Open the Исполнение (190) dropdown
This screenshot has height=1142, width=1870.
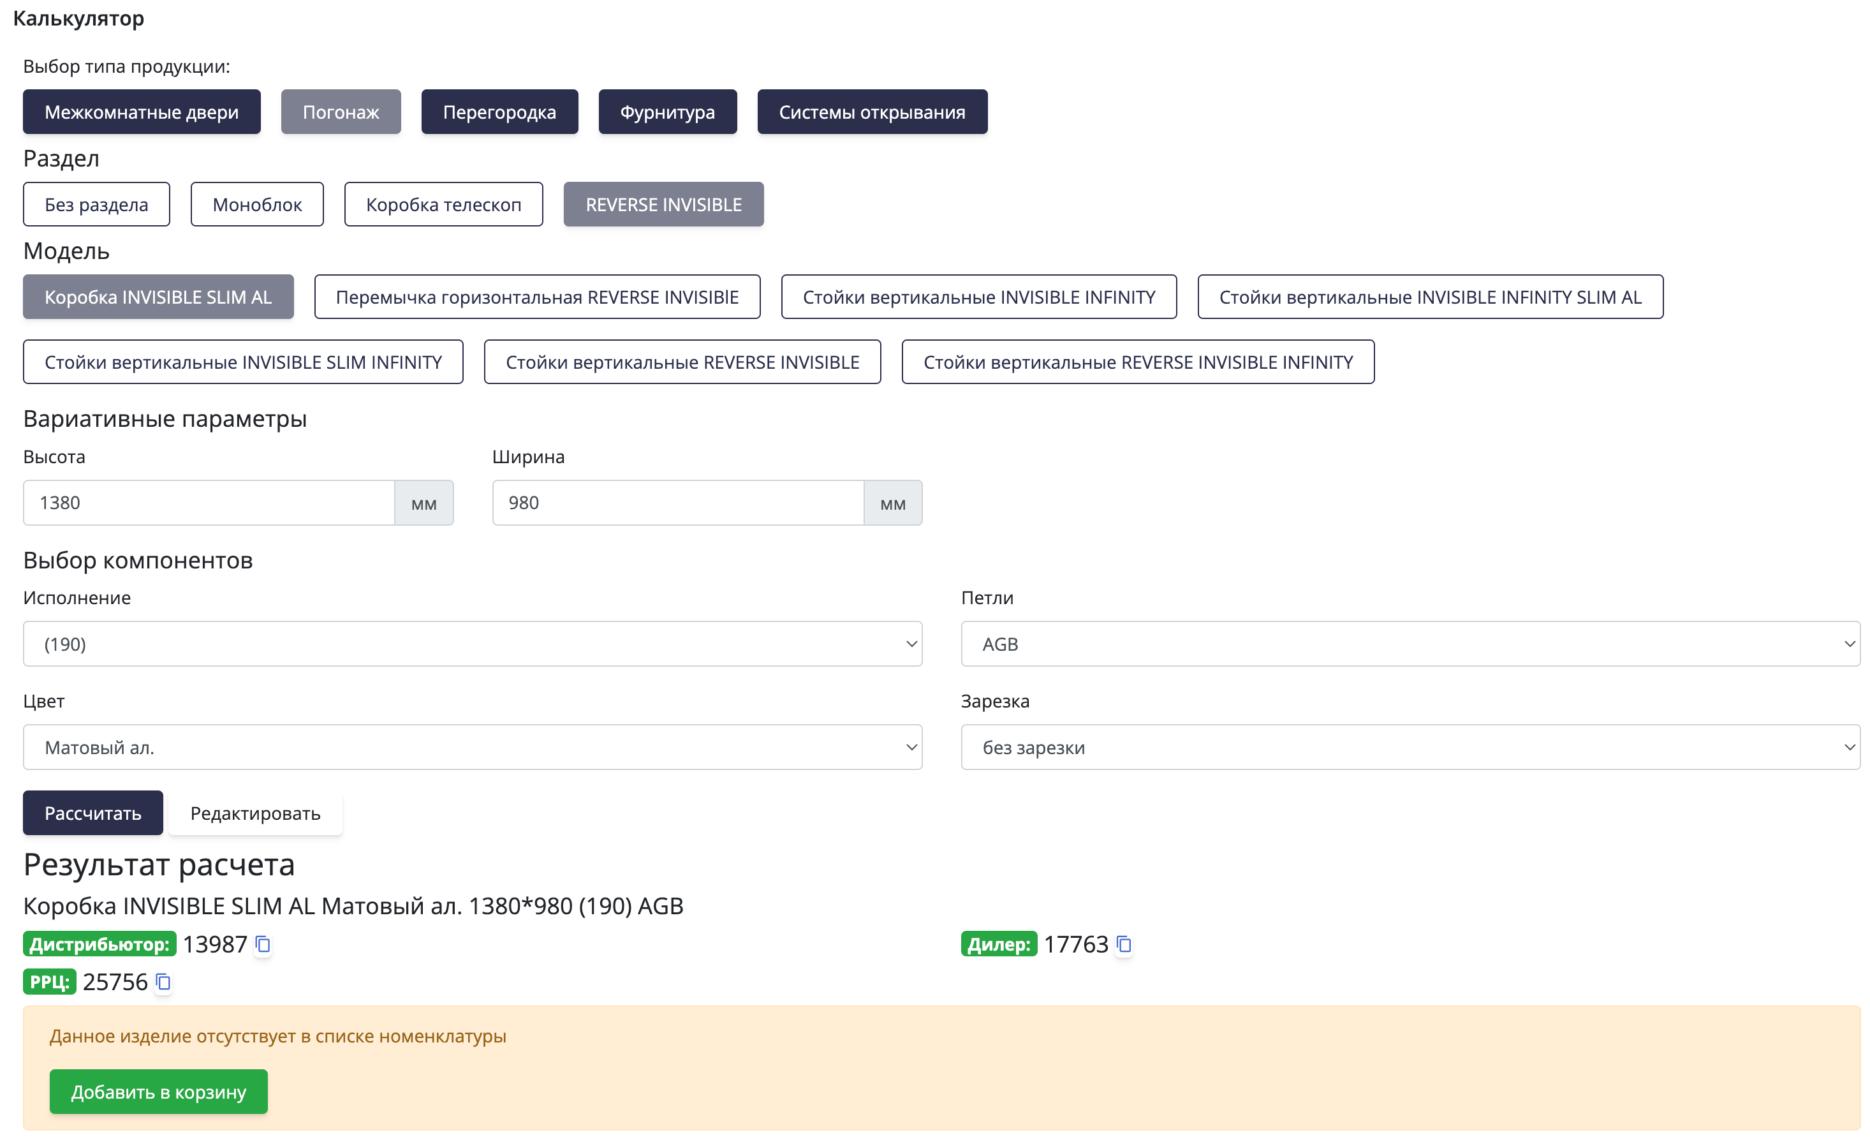(x=472, y=644)
